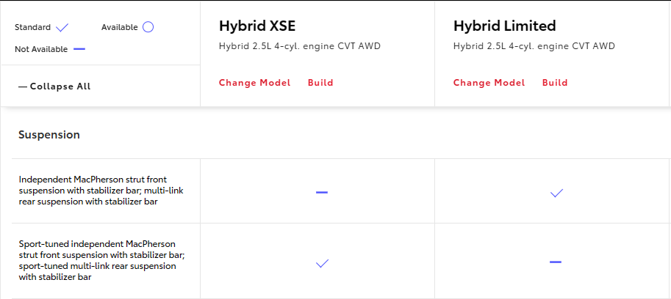Change Model for Hybrid Limited
This screenshot has width=671, height=299.
pos(489,83)
